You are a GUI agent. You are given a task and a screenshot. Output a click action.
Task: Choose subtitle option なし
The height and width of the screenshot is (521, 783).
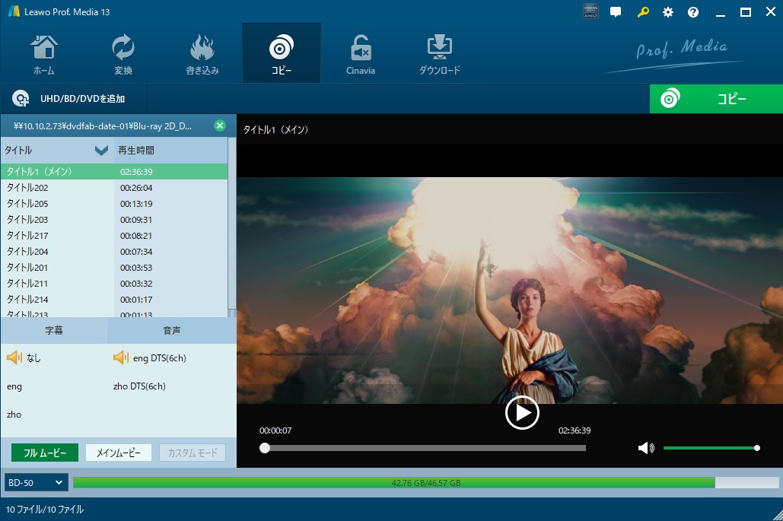click(33, 357)
